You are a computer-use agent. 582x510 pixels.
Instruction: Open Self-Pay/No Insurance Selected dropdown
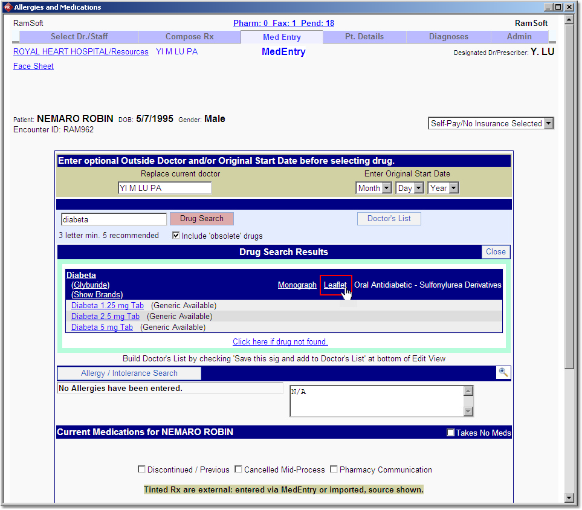(x=491, y=123)
